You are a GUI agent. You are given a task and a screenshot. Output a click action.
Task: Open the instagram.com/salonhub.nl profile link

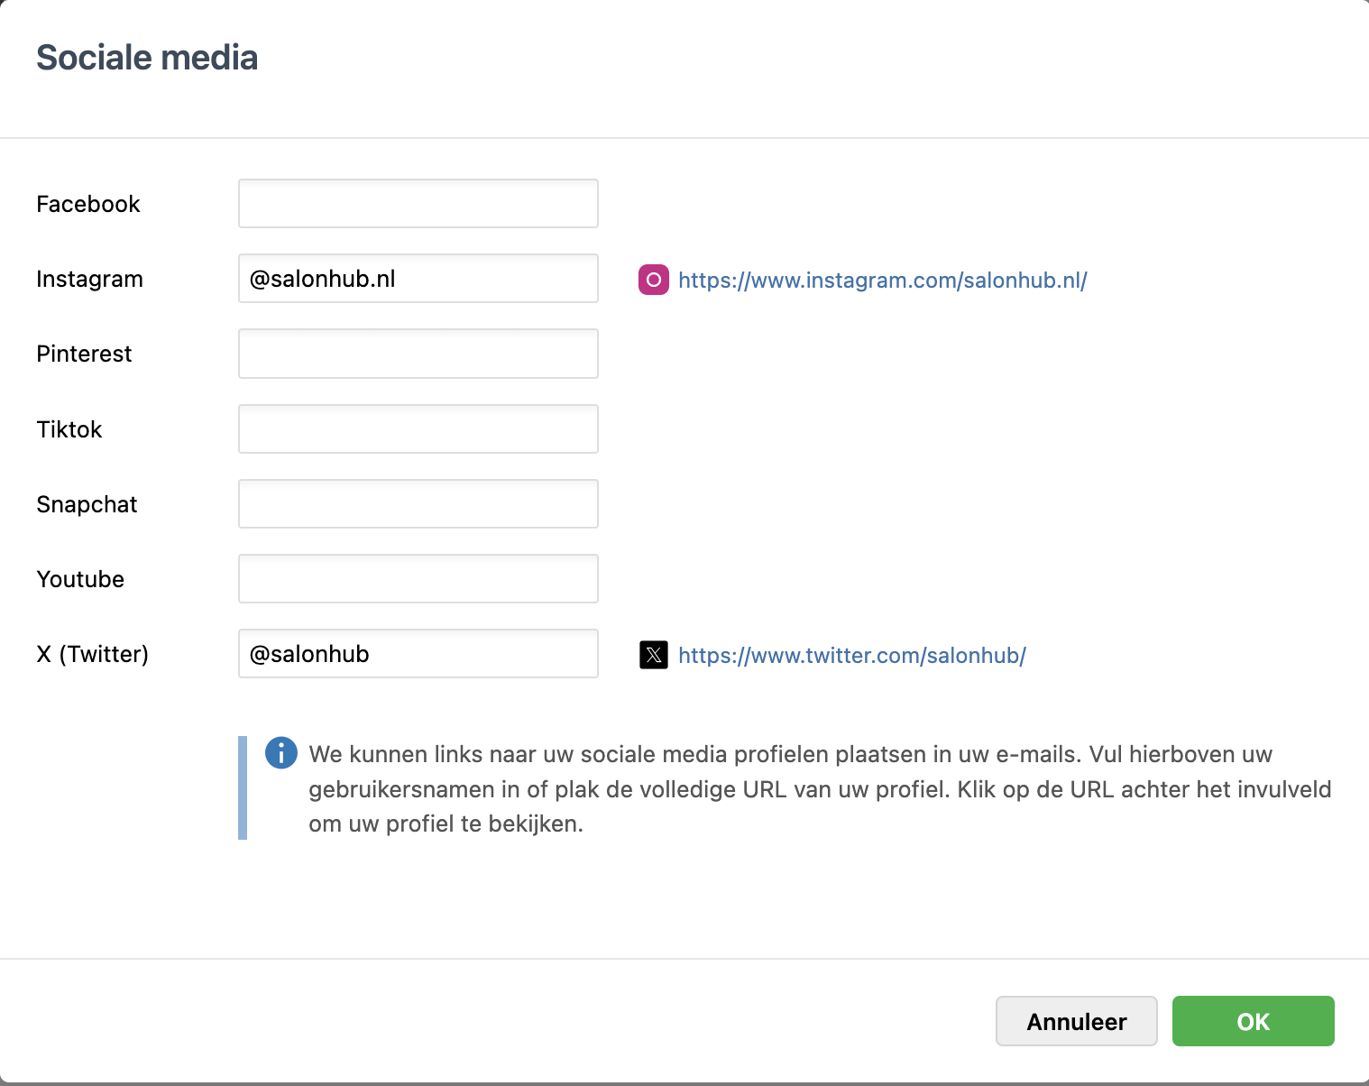coord(882,281)
